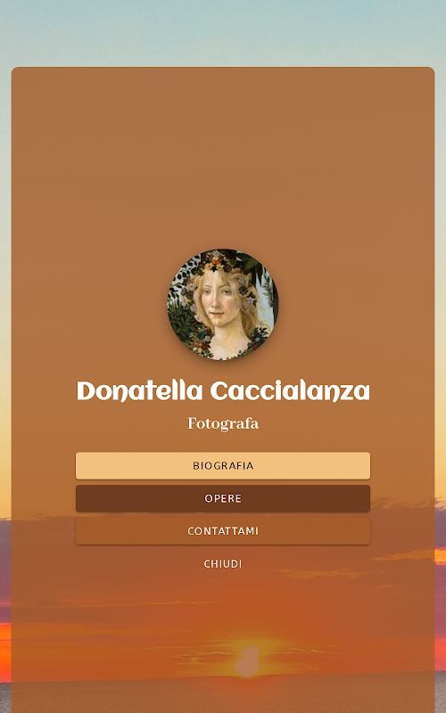Screen dimensions: 446x713
Task: Select the OPERE button
Action: point(223,498)
